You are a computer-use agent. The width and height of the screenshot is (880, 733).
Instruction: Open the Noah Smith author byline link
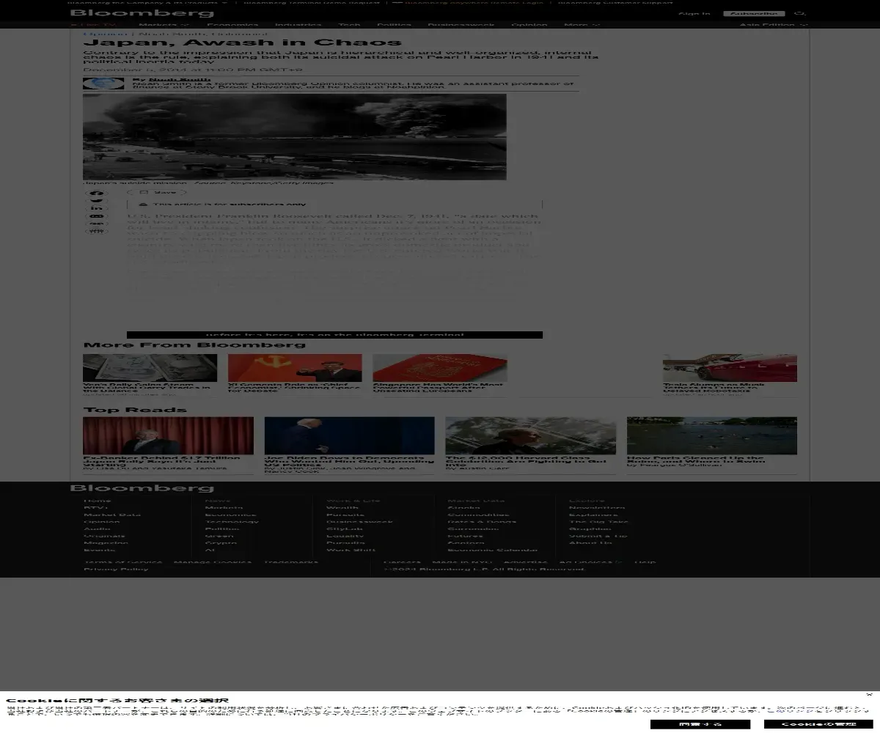coord(179,79)
